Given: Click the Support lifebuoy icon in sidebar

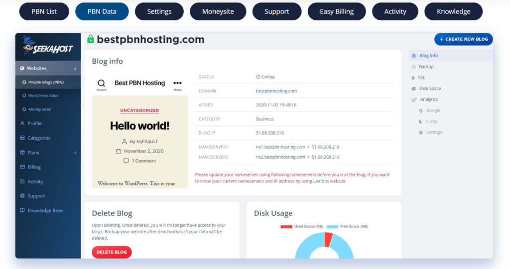Looking at the screenshot, I should [x=22, y=195].
